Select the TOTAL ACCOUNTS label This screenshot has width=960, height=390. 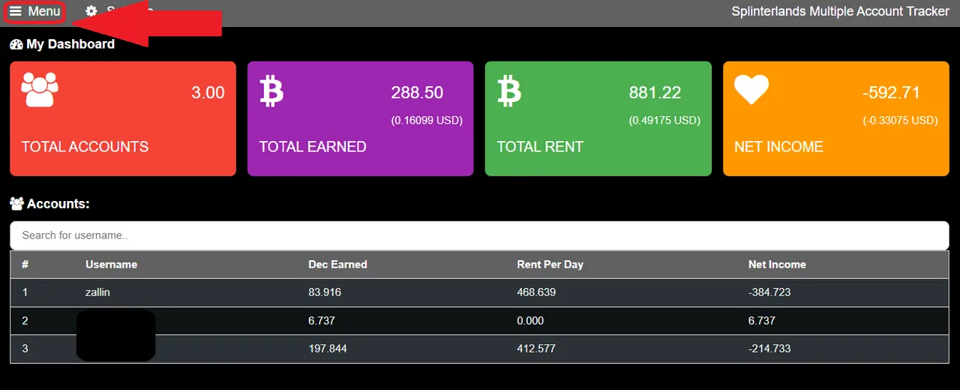[x=85, y=147]
